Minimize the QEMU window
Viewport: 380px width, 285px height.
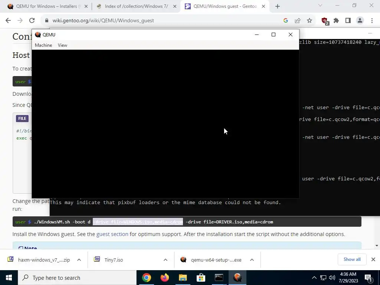click(257, 35)
